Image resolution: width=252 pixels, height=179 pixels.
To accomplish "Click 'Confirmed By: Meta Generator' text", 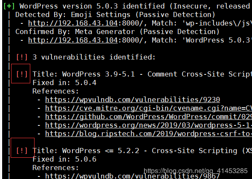I will (x=75, y=32).
